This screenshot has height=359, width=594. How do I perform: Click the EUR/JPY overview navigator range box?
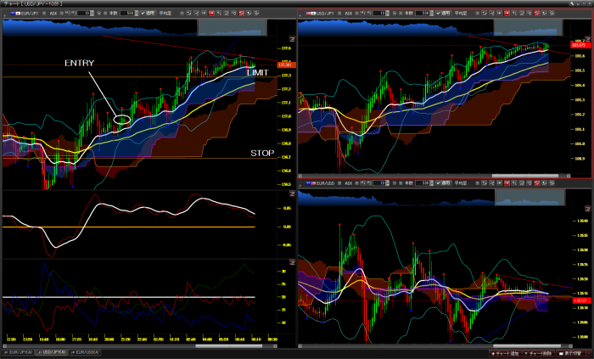(232, 28)
